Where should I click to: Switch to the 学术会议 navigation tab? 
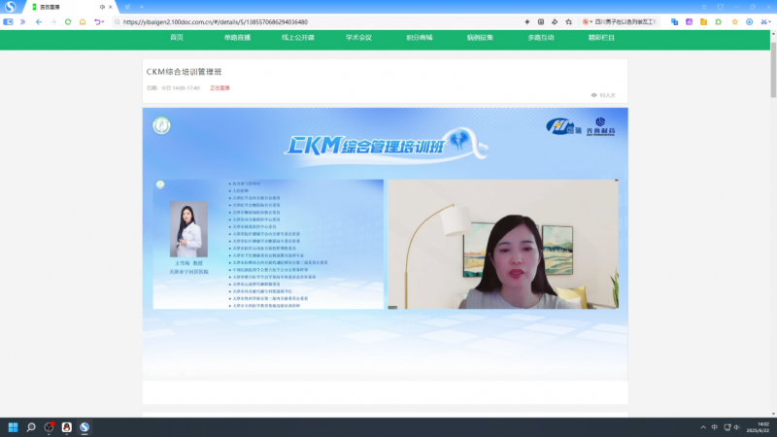[x=358, y=38]
